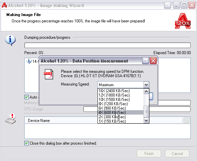Click the log entry info icon
Viewport: 197px width, 161px height.
click(x=29, y=61)
